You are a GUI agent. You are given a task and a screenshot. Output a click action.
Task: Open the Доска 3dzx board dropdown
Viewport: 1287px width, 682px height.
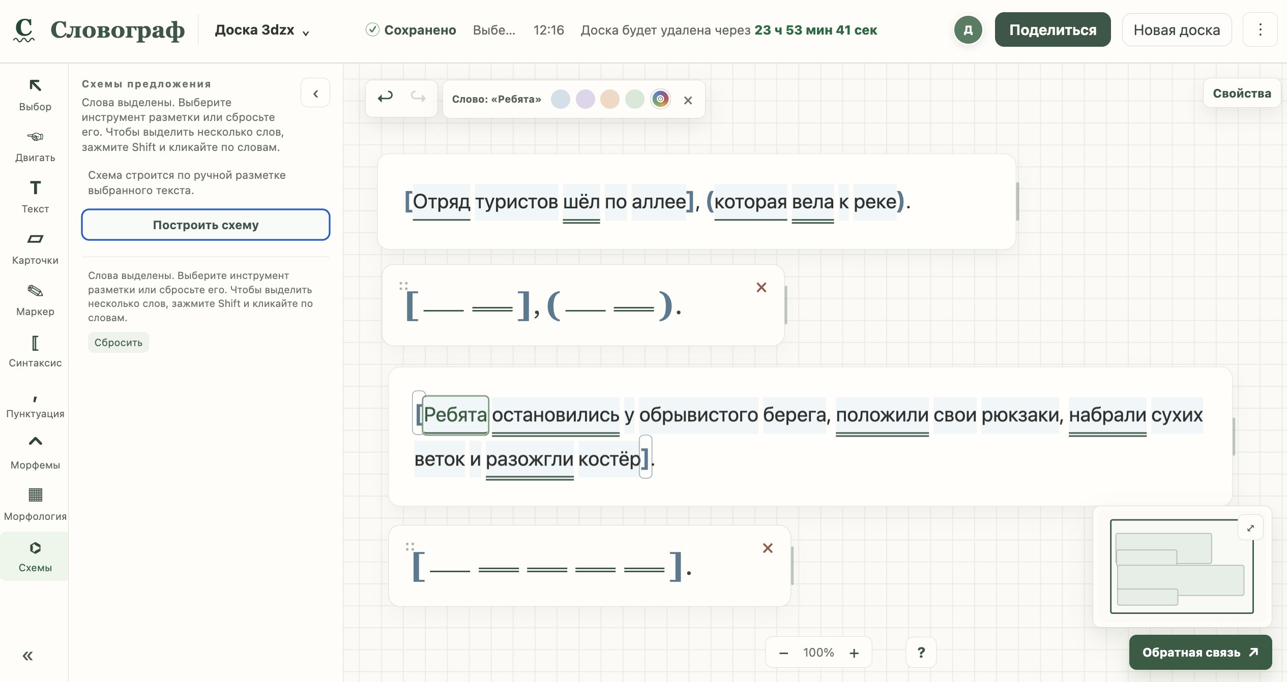click(262, 30)
